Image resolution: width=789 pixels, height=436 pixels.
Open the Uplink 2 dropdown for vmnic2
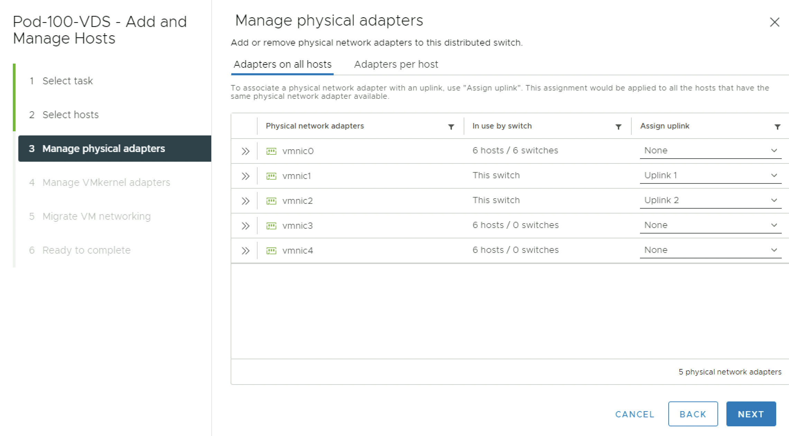710,200
